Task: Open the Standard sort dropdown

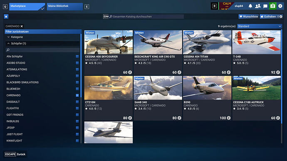Action: point(260,26)
